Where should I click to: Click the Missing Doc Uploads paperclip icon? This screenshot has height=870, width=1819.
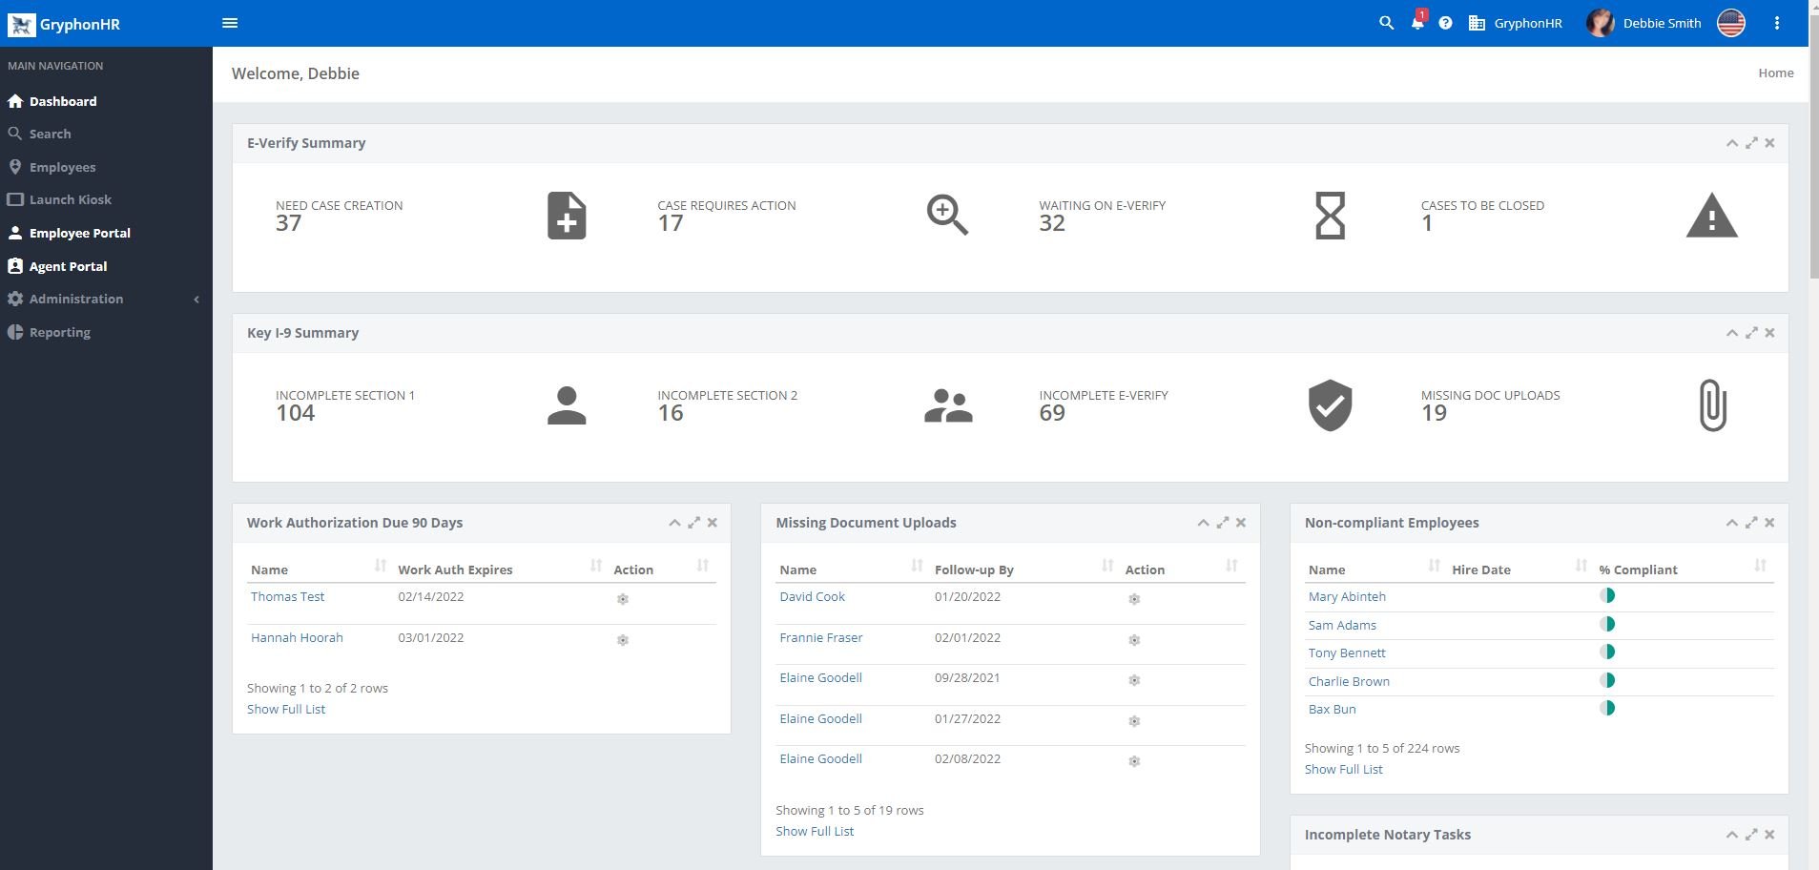(x=1712, y=405)
